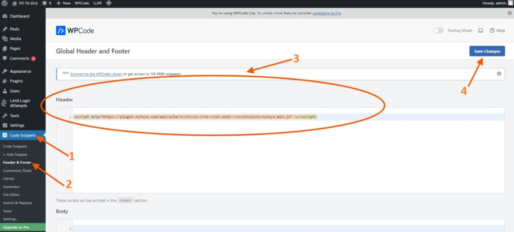Dismiss the WPCode Library notice

(499, 74)
